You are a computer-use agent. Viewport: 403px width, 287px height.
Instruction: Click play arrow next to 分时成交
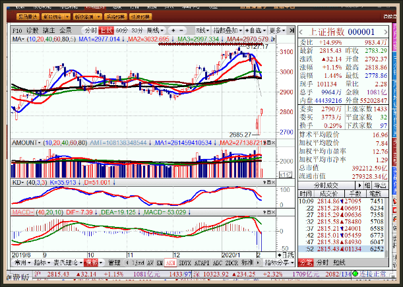pos(359,185)
